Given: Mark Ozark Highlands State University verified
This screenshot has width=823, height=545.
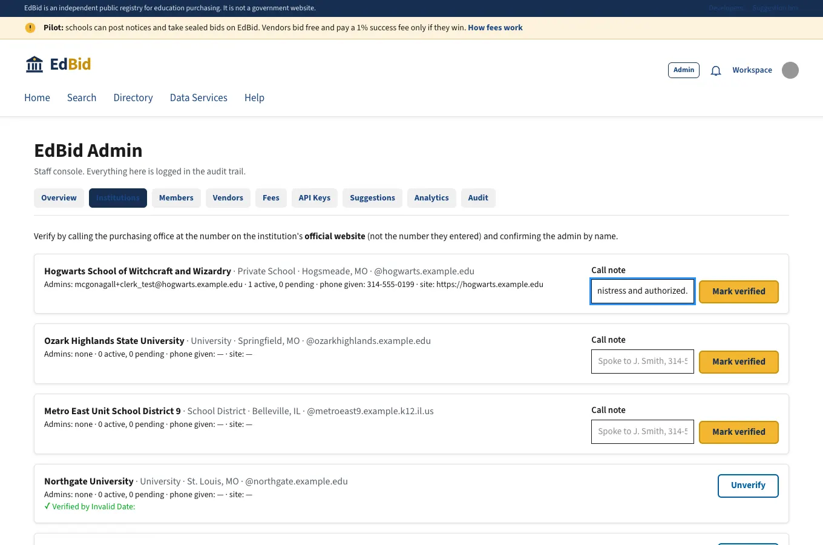Looking at the screenshot, I should coord(739,362).
